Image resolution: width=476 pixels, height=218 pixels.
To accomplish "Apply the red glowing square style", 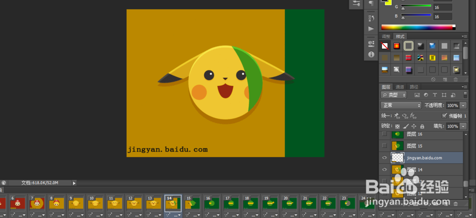I will click(397, 46).
